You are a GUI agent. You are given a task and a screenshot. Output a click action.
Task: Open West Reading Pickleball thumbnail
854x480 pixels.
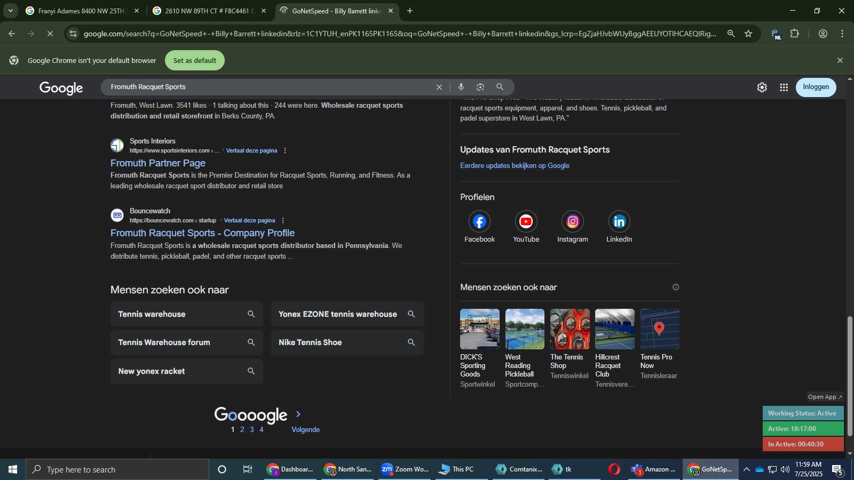click(525, 329)
